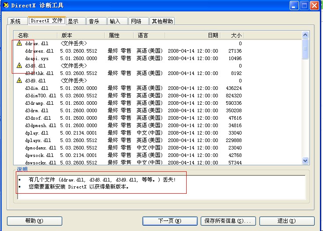Click warning icon beside d3d9.dll
Screen dimensions: 323x231
pos(19,80)
